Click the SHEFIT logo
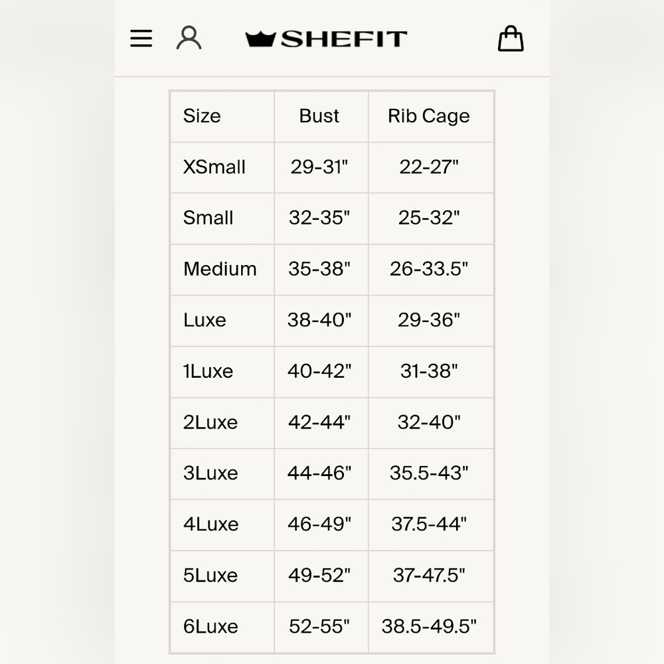This screenshot has width=664, height=664. [326, 39]
